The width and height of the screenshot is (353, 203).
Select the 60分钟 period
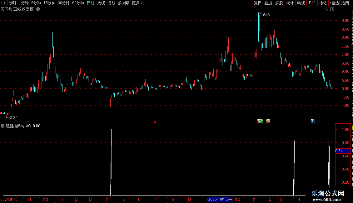point(78,3)
